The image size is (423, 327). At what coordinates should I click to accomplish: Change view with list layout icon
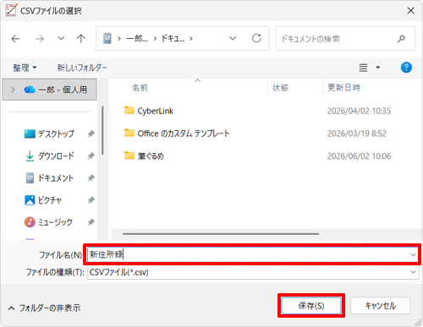click(x=363, y=68)
